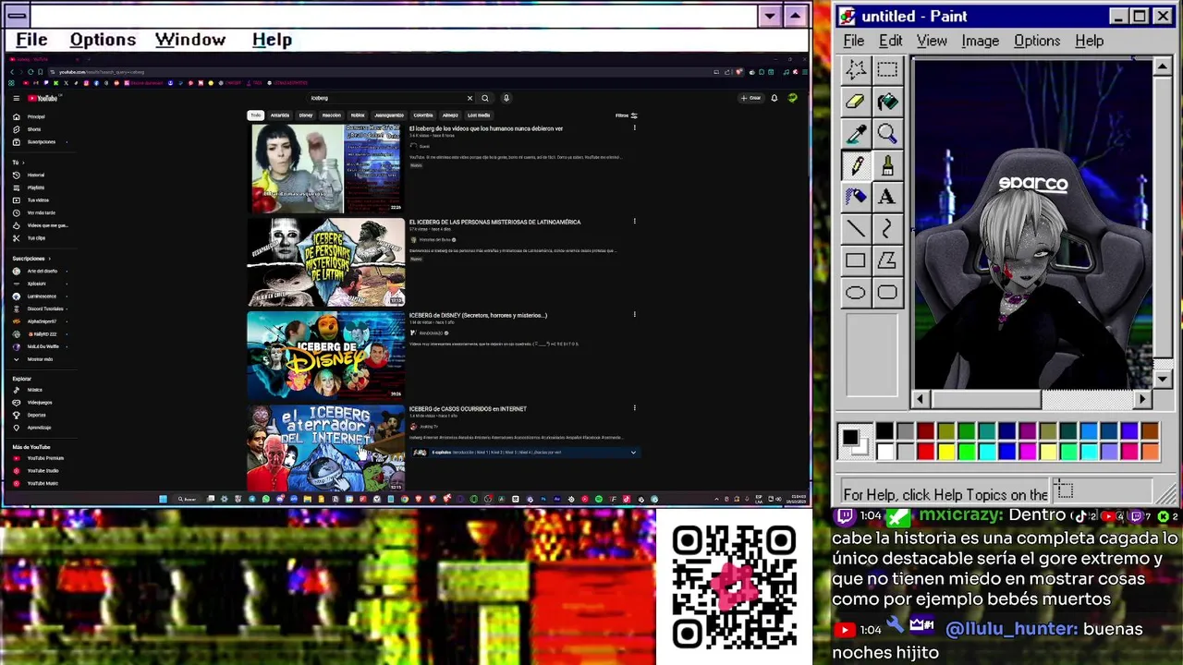Screen dimensions: 1183x665
Task: Toggle the Lost media filter chip
Action: coord(479,115)
